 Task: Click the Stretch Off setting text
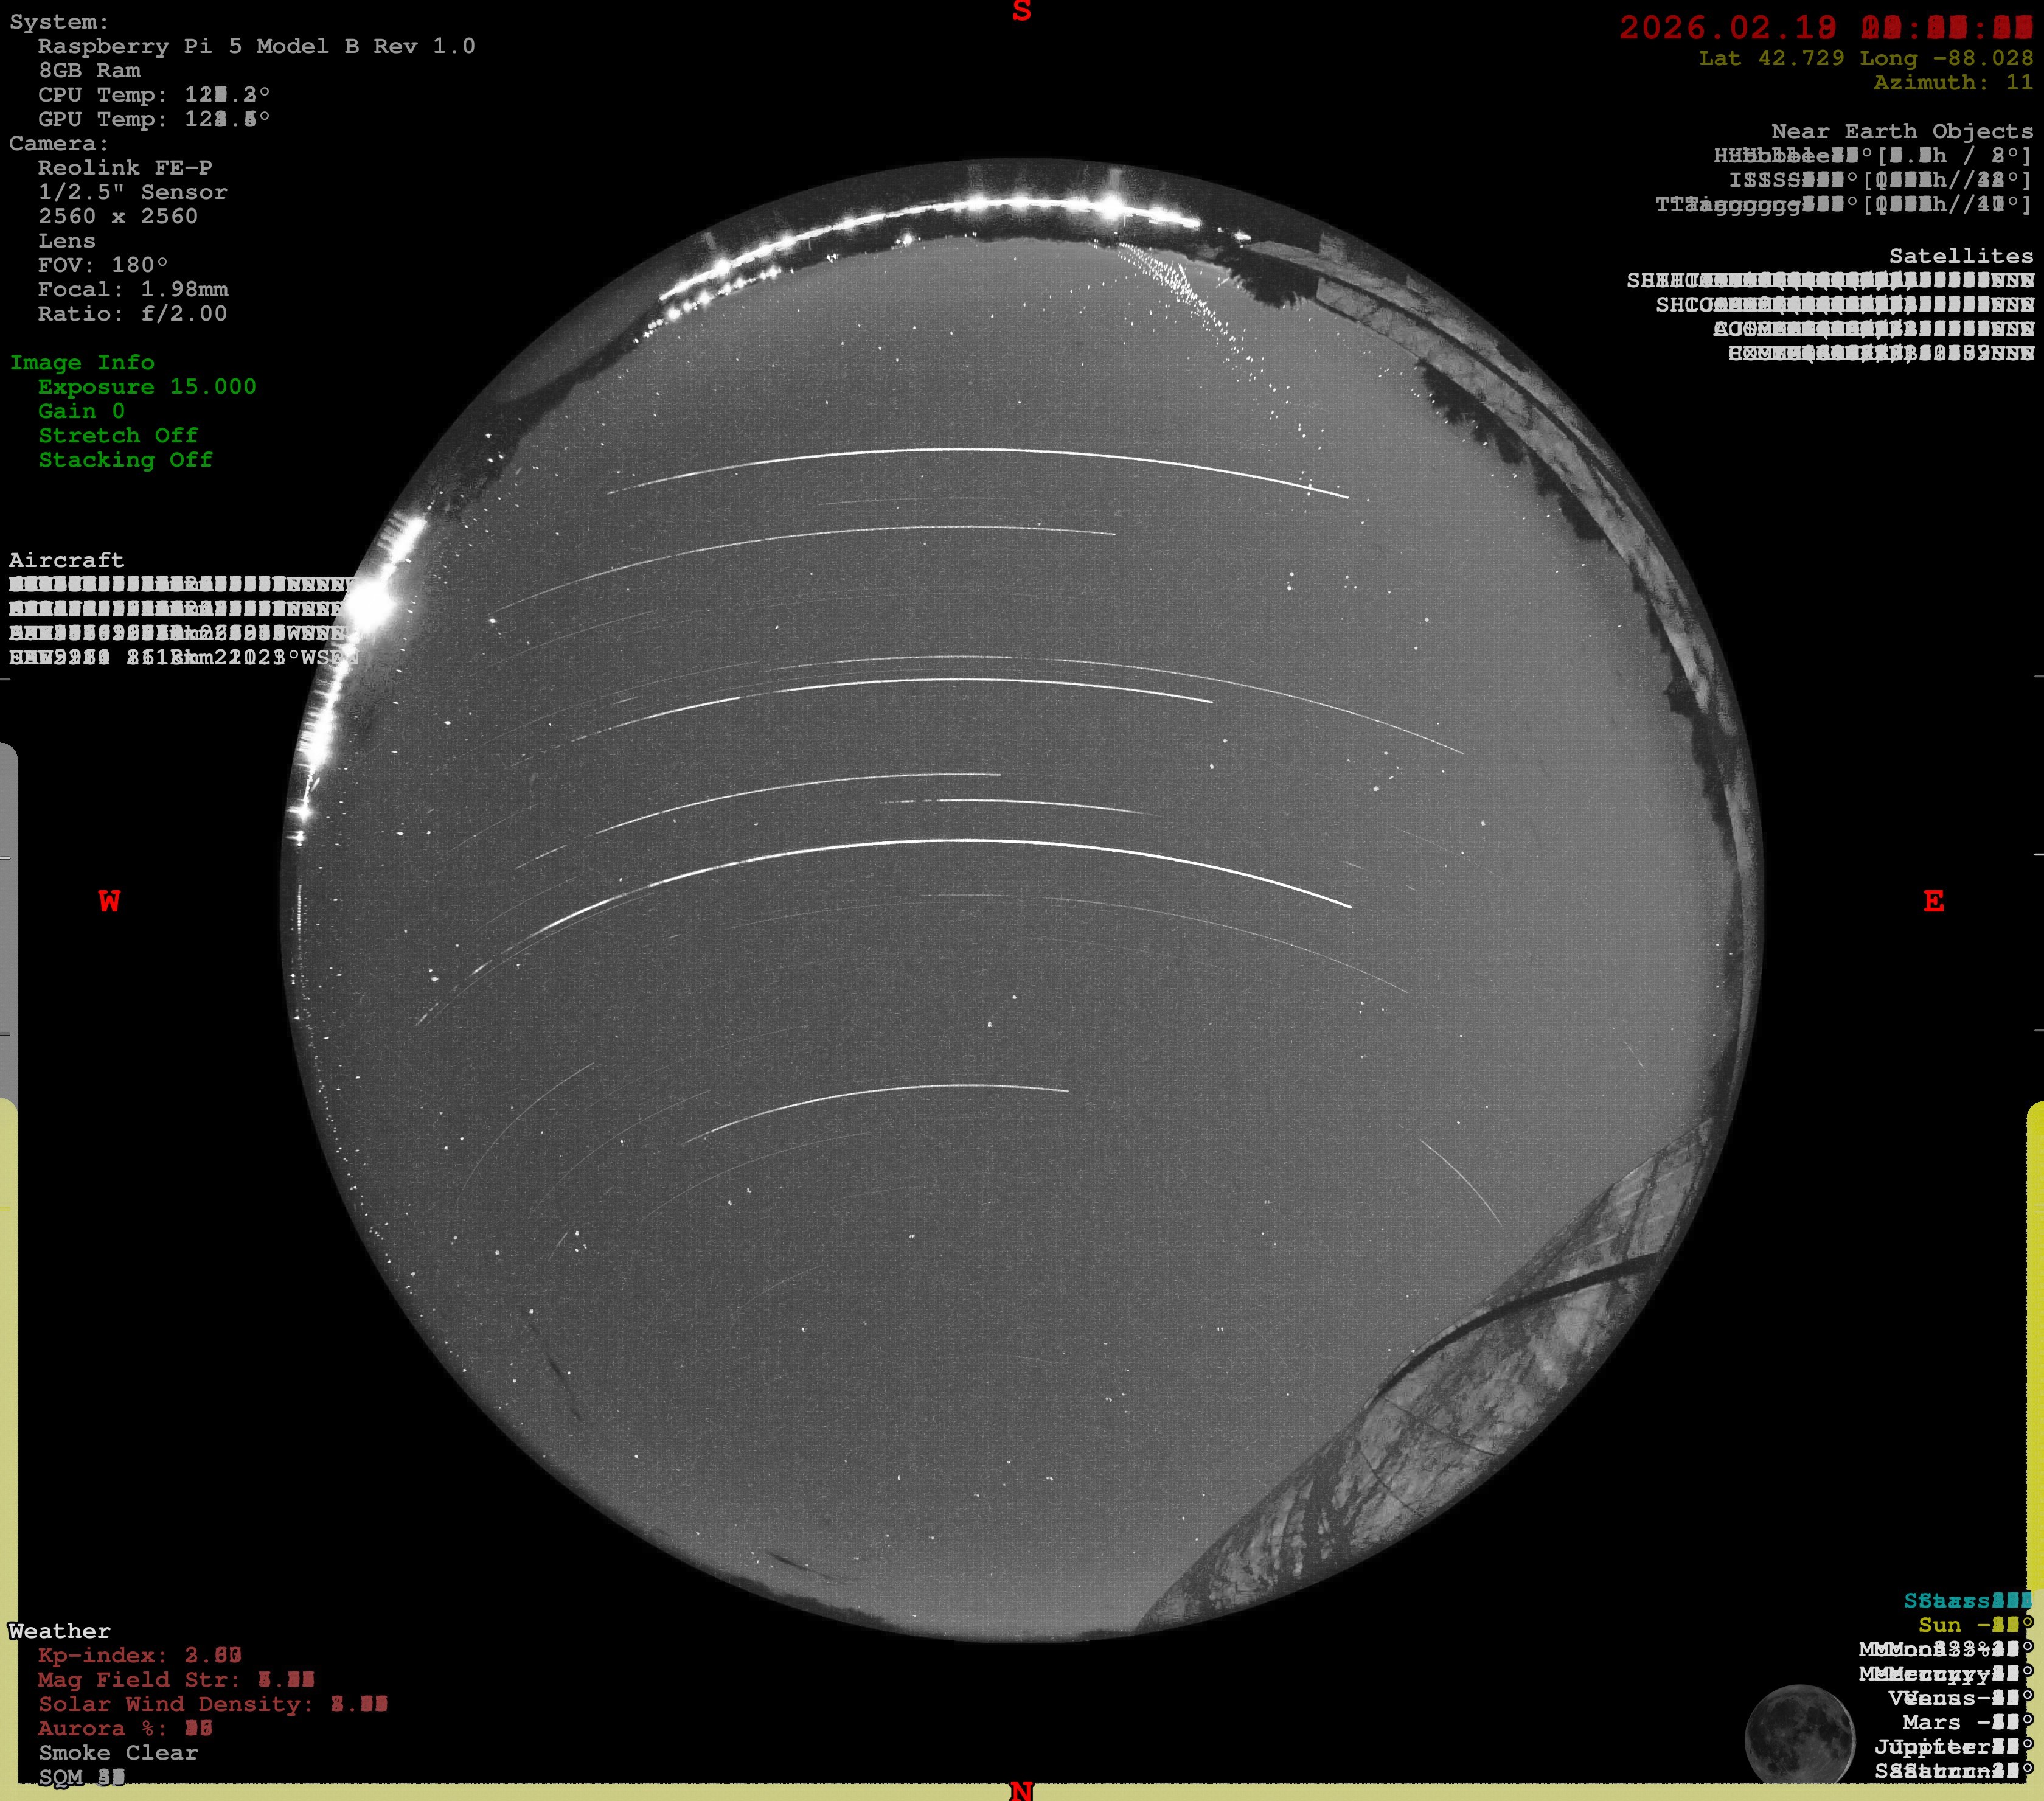tap(118, 435)
